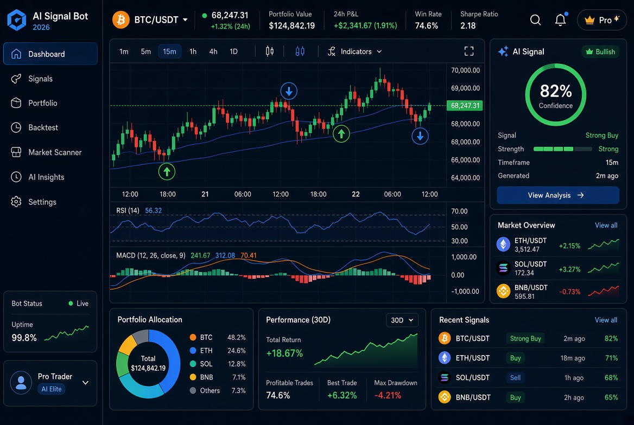Click the Portfolio sidebar icon

(x=16, y=103)
